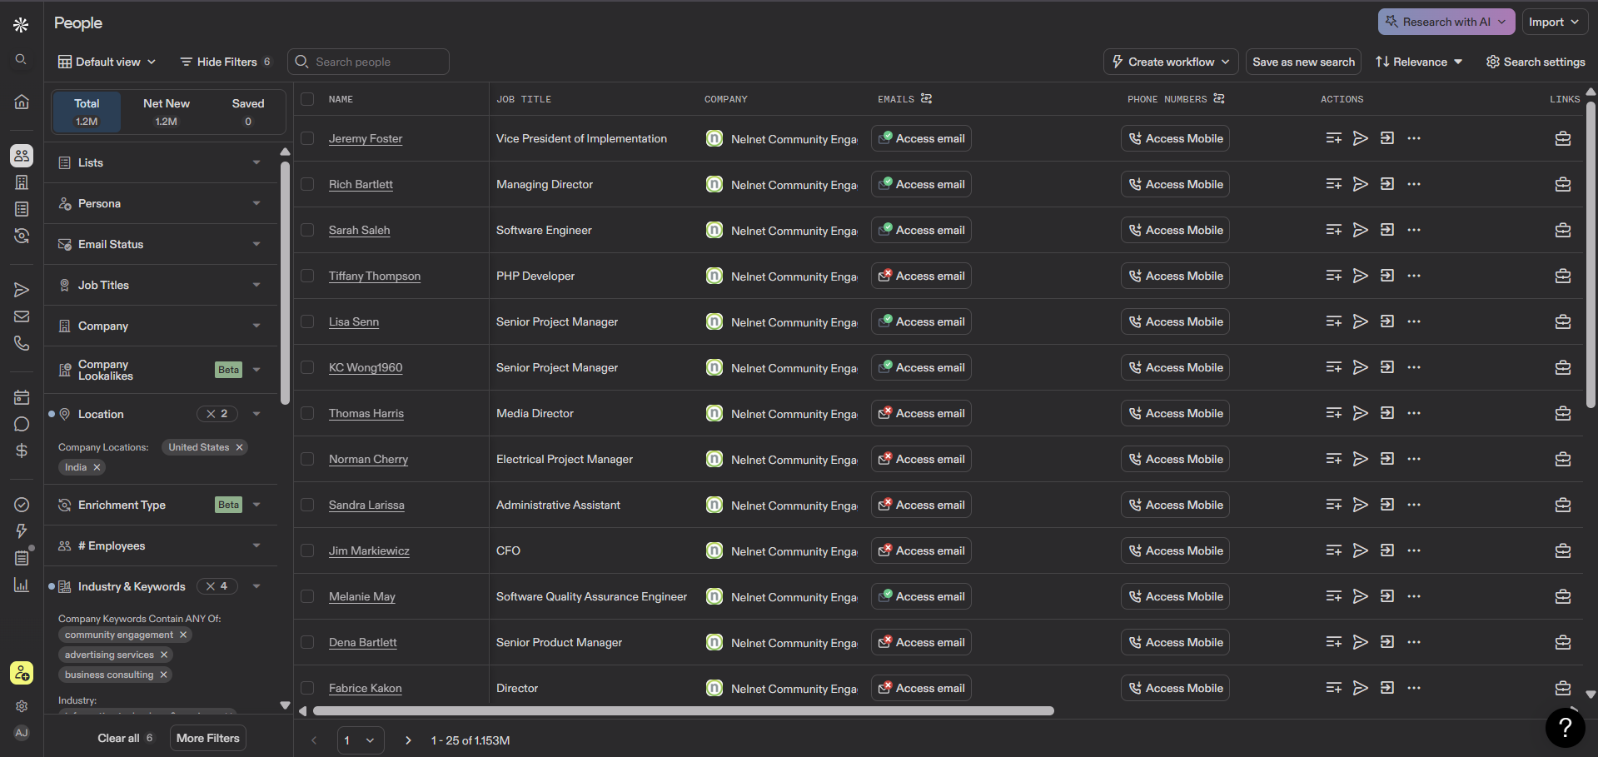This screenshot has width=1598, height=757.
Task: Open the Import menu
Action: tap(1554, 22)
